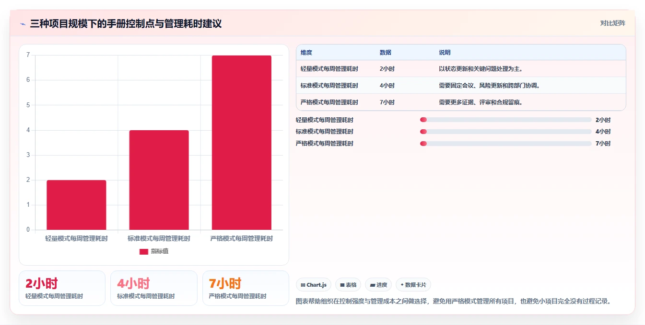This screenshot has width=645, height=325.
Task: Click table cell 标准模式每周管理耗时
Action: pyautogui.click(x=329, y=86)
